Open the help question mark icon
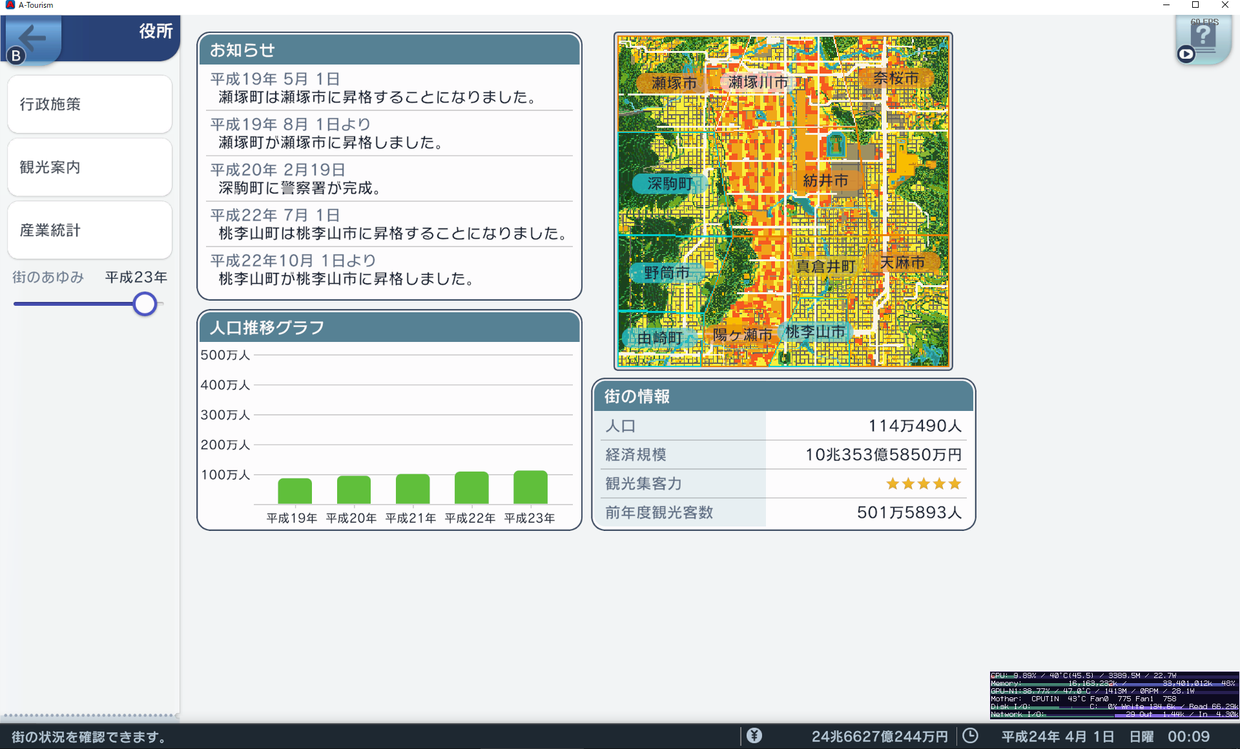Viewport: 1240px width, 749px height. [x=1204, y=35]
